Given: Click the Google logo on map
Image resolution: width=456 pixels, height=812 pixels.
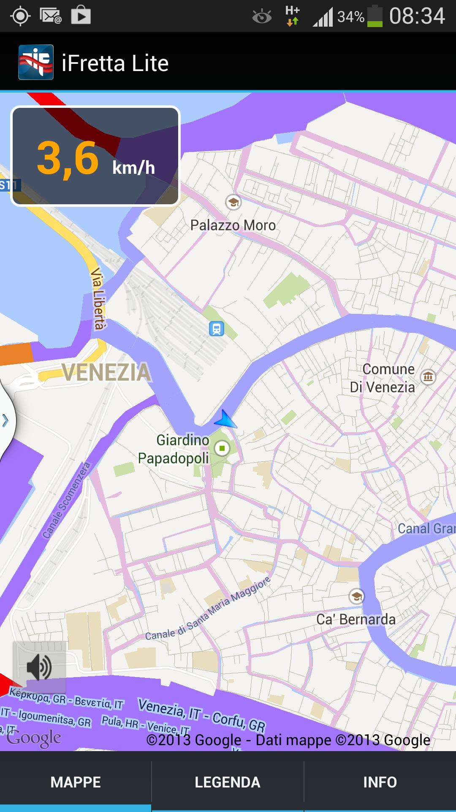Looking at the screenshot, I should click(34, 738).
